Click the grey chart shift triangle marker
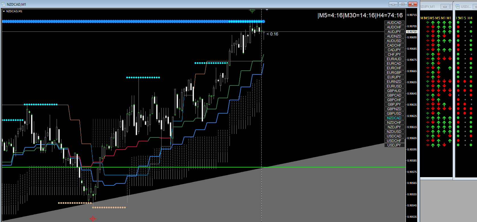 coord(267,10)
